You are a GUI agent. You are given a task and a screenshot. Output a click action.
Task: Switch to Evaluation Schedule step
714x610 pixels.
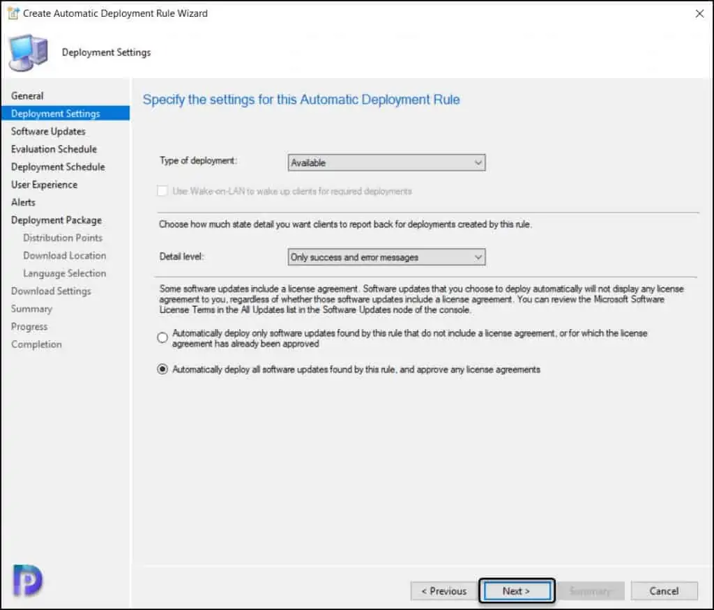point(54,149)
